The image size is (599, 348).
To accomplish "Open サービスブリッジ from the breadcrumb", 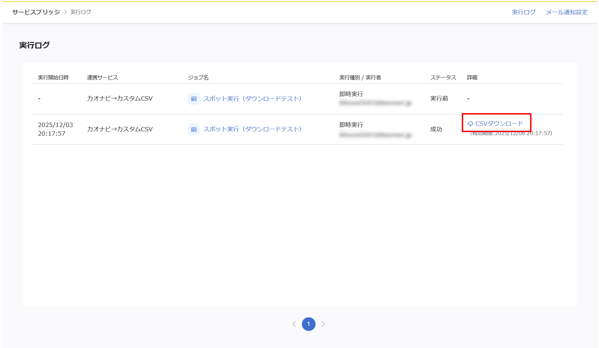I will point(36,12).
